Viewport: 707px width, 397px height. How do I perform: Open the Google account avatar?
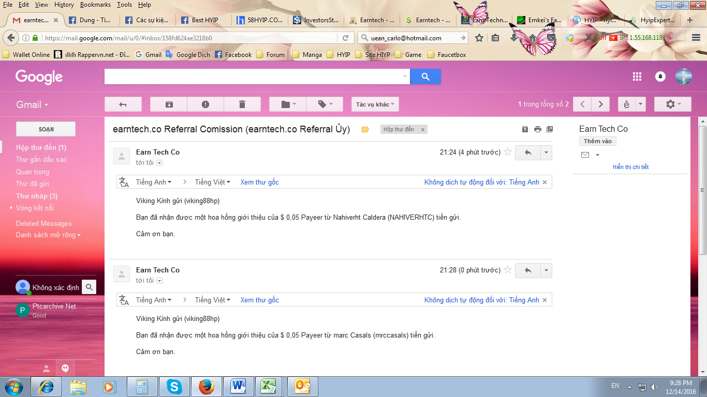(x=684, y=77)
